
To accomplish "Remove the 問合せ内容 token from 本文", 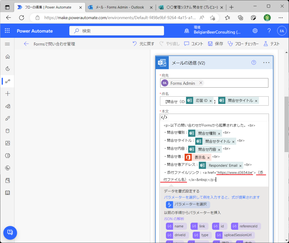I will pos(219,150).
